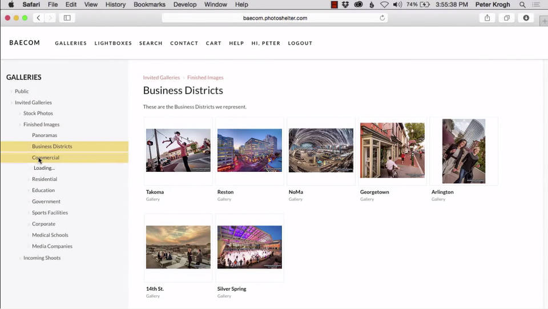This screenshot has height=309, width=548.
Task: Expand the Stock Photos folder arrow
Action: click(x=19, y=114)
